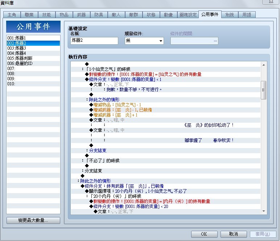Select the 的封印松动了 text line
Image resolution: width=280 pixels, height=241 pixels.
[166, 125]
